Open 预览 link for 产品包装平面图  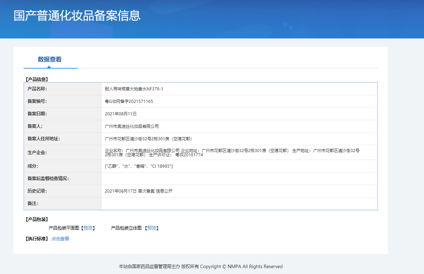[88, 228]
